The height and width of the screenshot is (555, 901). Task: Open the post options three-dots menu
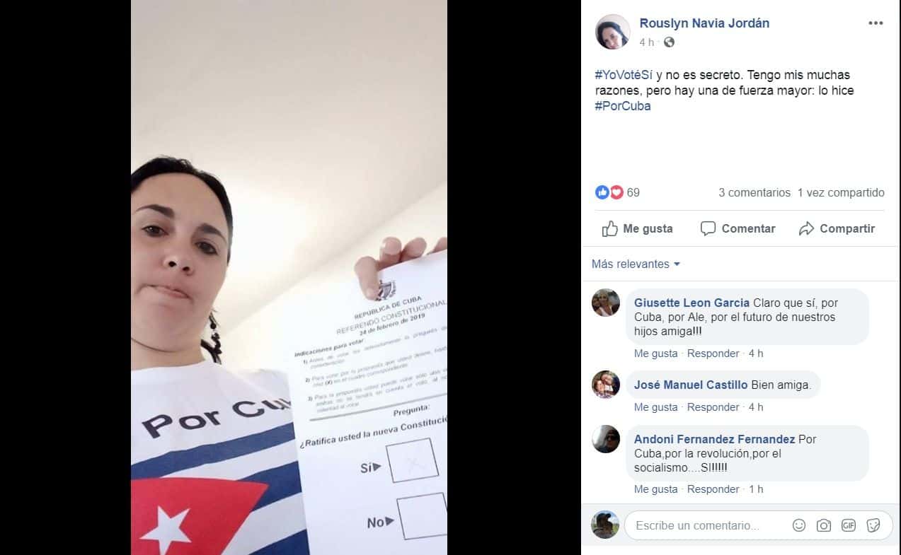[x=876, y=23]
